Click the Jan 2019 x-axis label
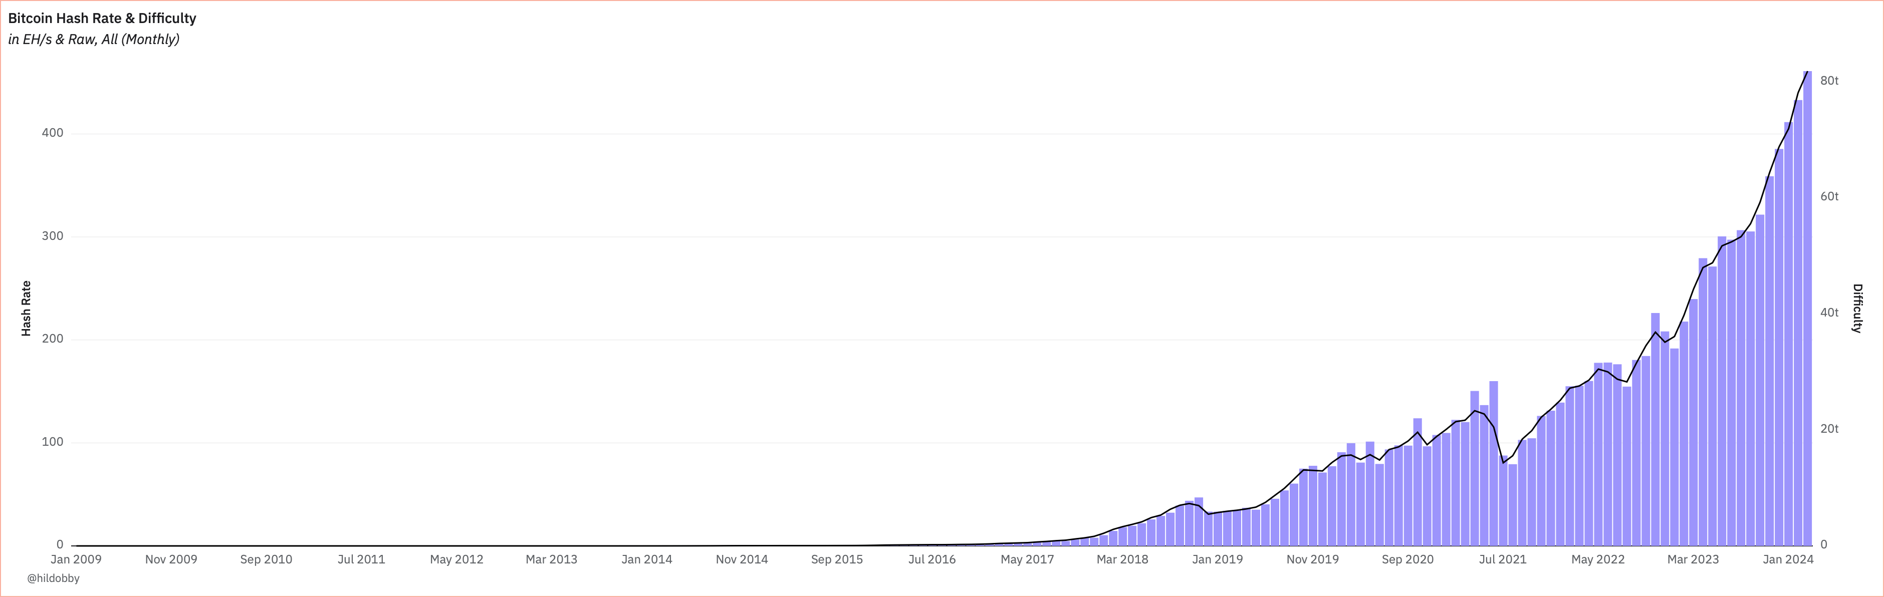Screen dimensions: 1884x597 [x=1217, y=560]
